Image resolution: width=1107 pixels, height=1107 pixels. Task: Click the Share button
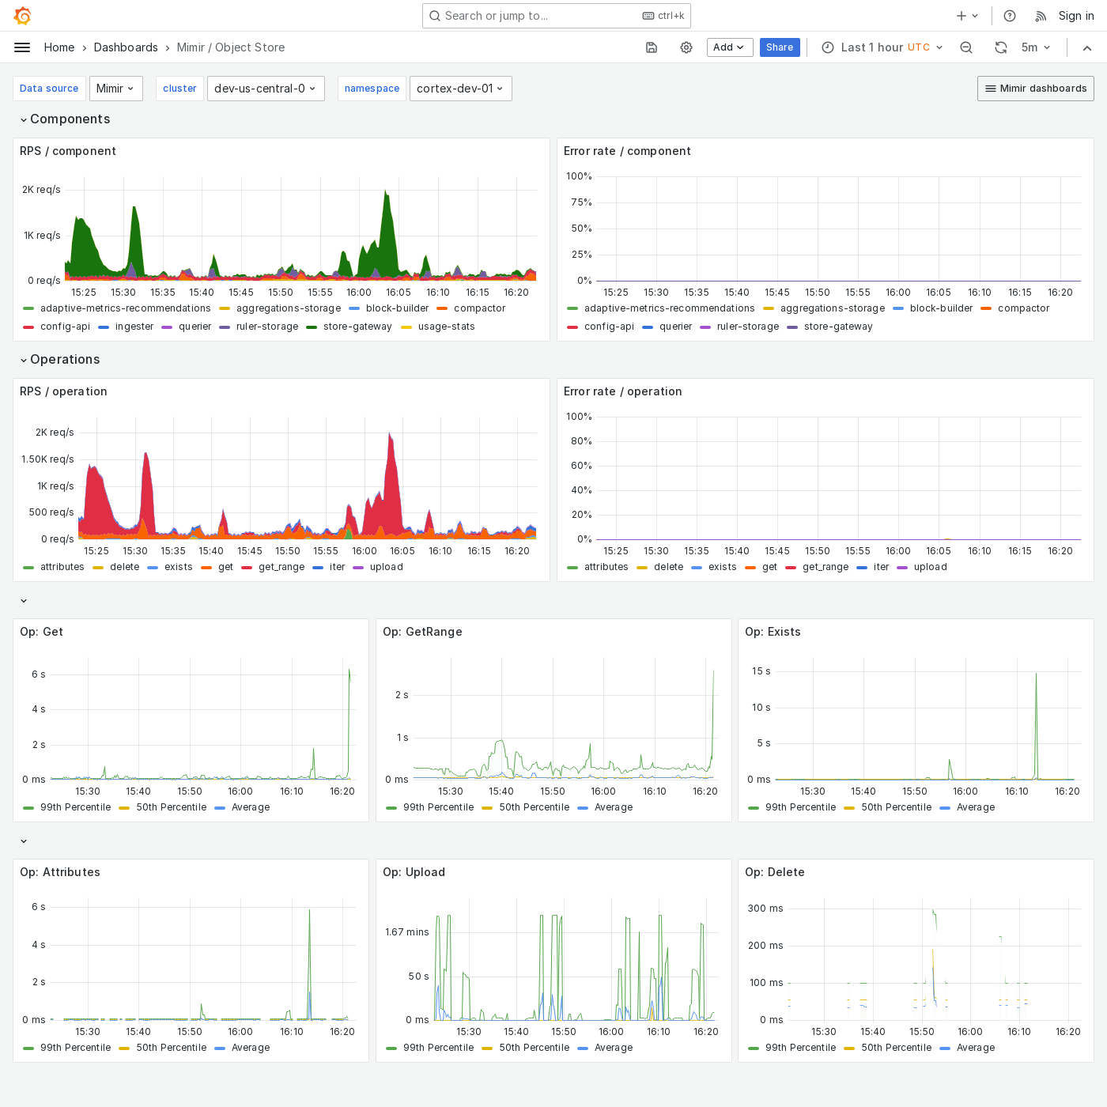[780, 47]
